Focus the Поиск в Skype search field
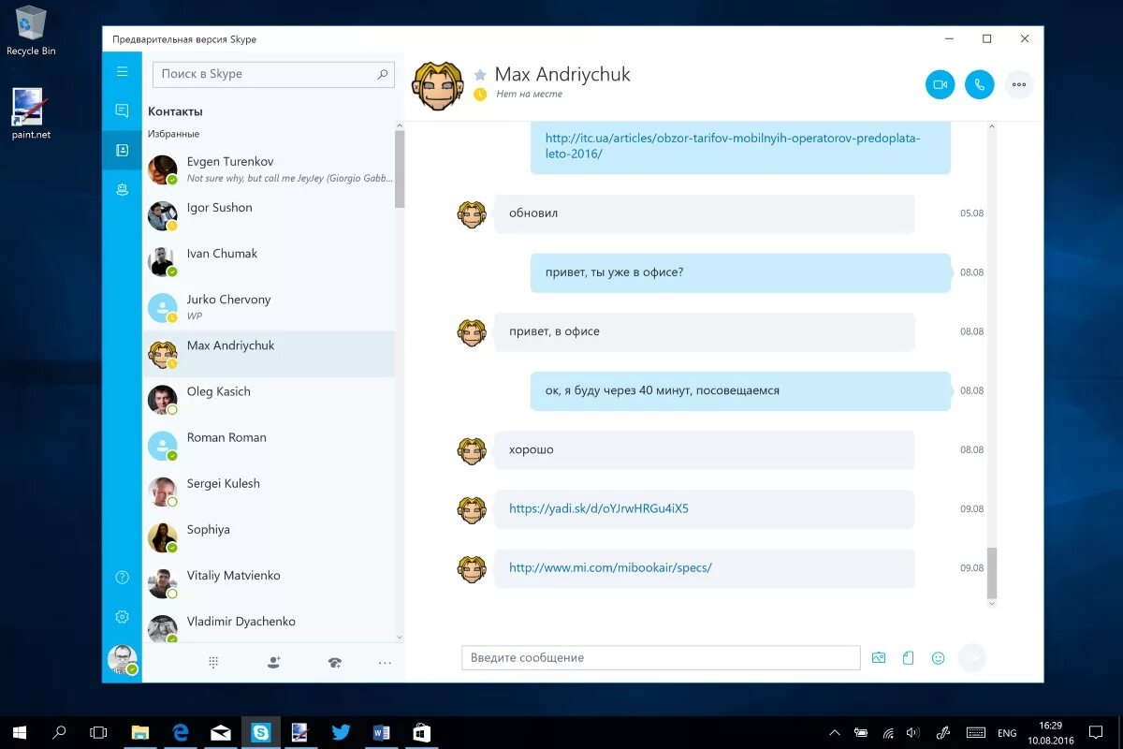The width and height of the screenshot is (1123, 749). (273, 74)
